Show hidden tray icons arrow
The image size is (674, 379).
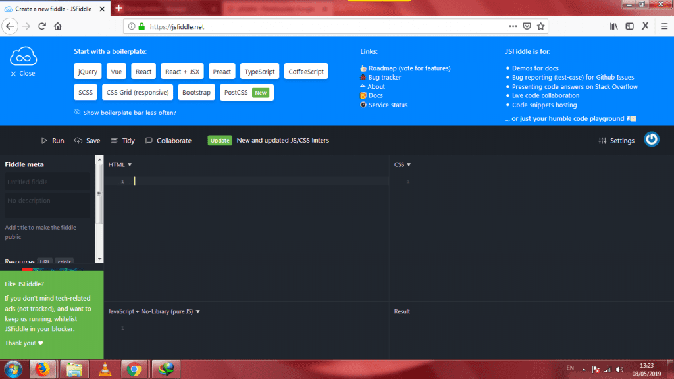point(584,370)
